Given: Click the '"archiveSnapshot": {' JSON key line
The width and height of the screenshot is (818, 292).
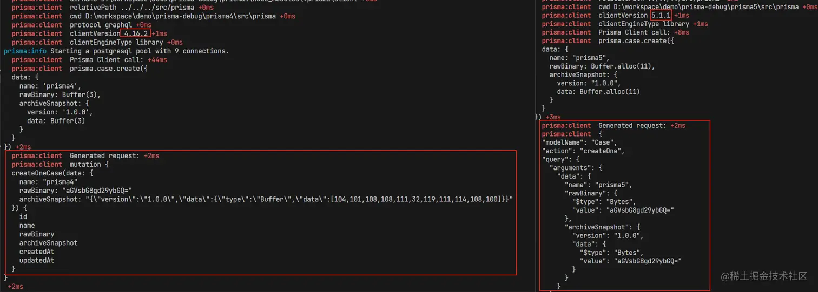Looking at the screenshot, I should [602, 227].
